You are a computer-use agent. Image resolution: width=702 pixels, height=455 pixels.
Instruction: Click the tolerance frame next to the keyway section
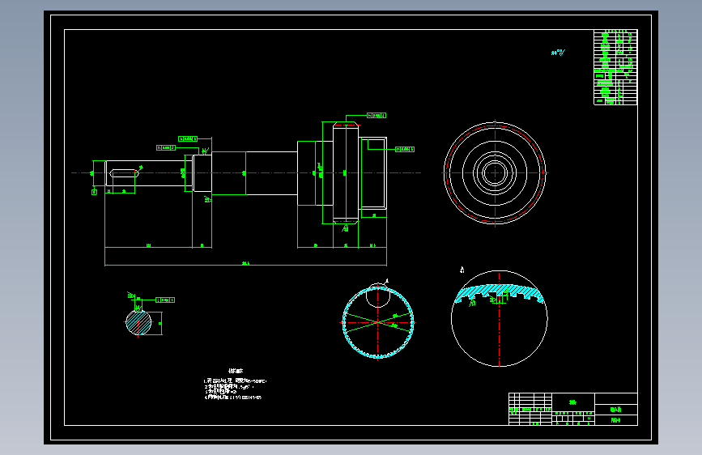[165, 300]
